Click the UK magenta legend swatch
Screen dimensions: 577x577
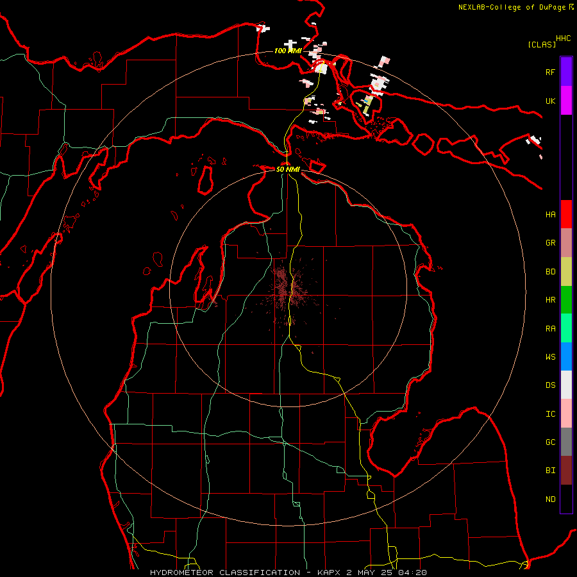tap(566, 101)
